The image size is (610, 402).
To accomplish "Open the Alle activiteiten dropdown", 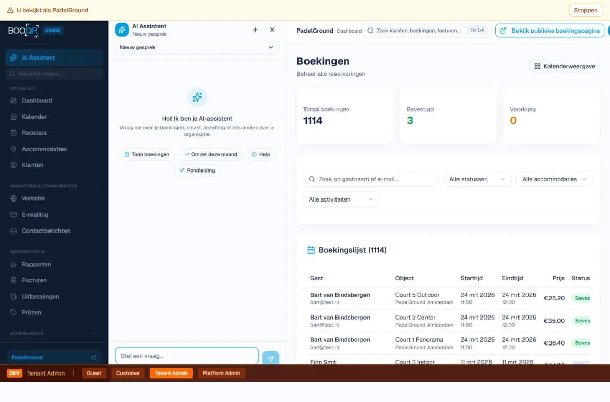I will click(x=341, y=199).
